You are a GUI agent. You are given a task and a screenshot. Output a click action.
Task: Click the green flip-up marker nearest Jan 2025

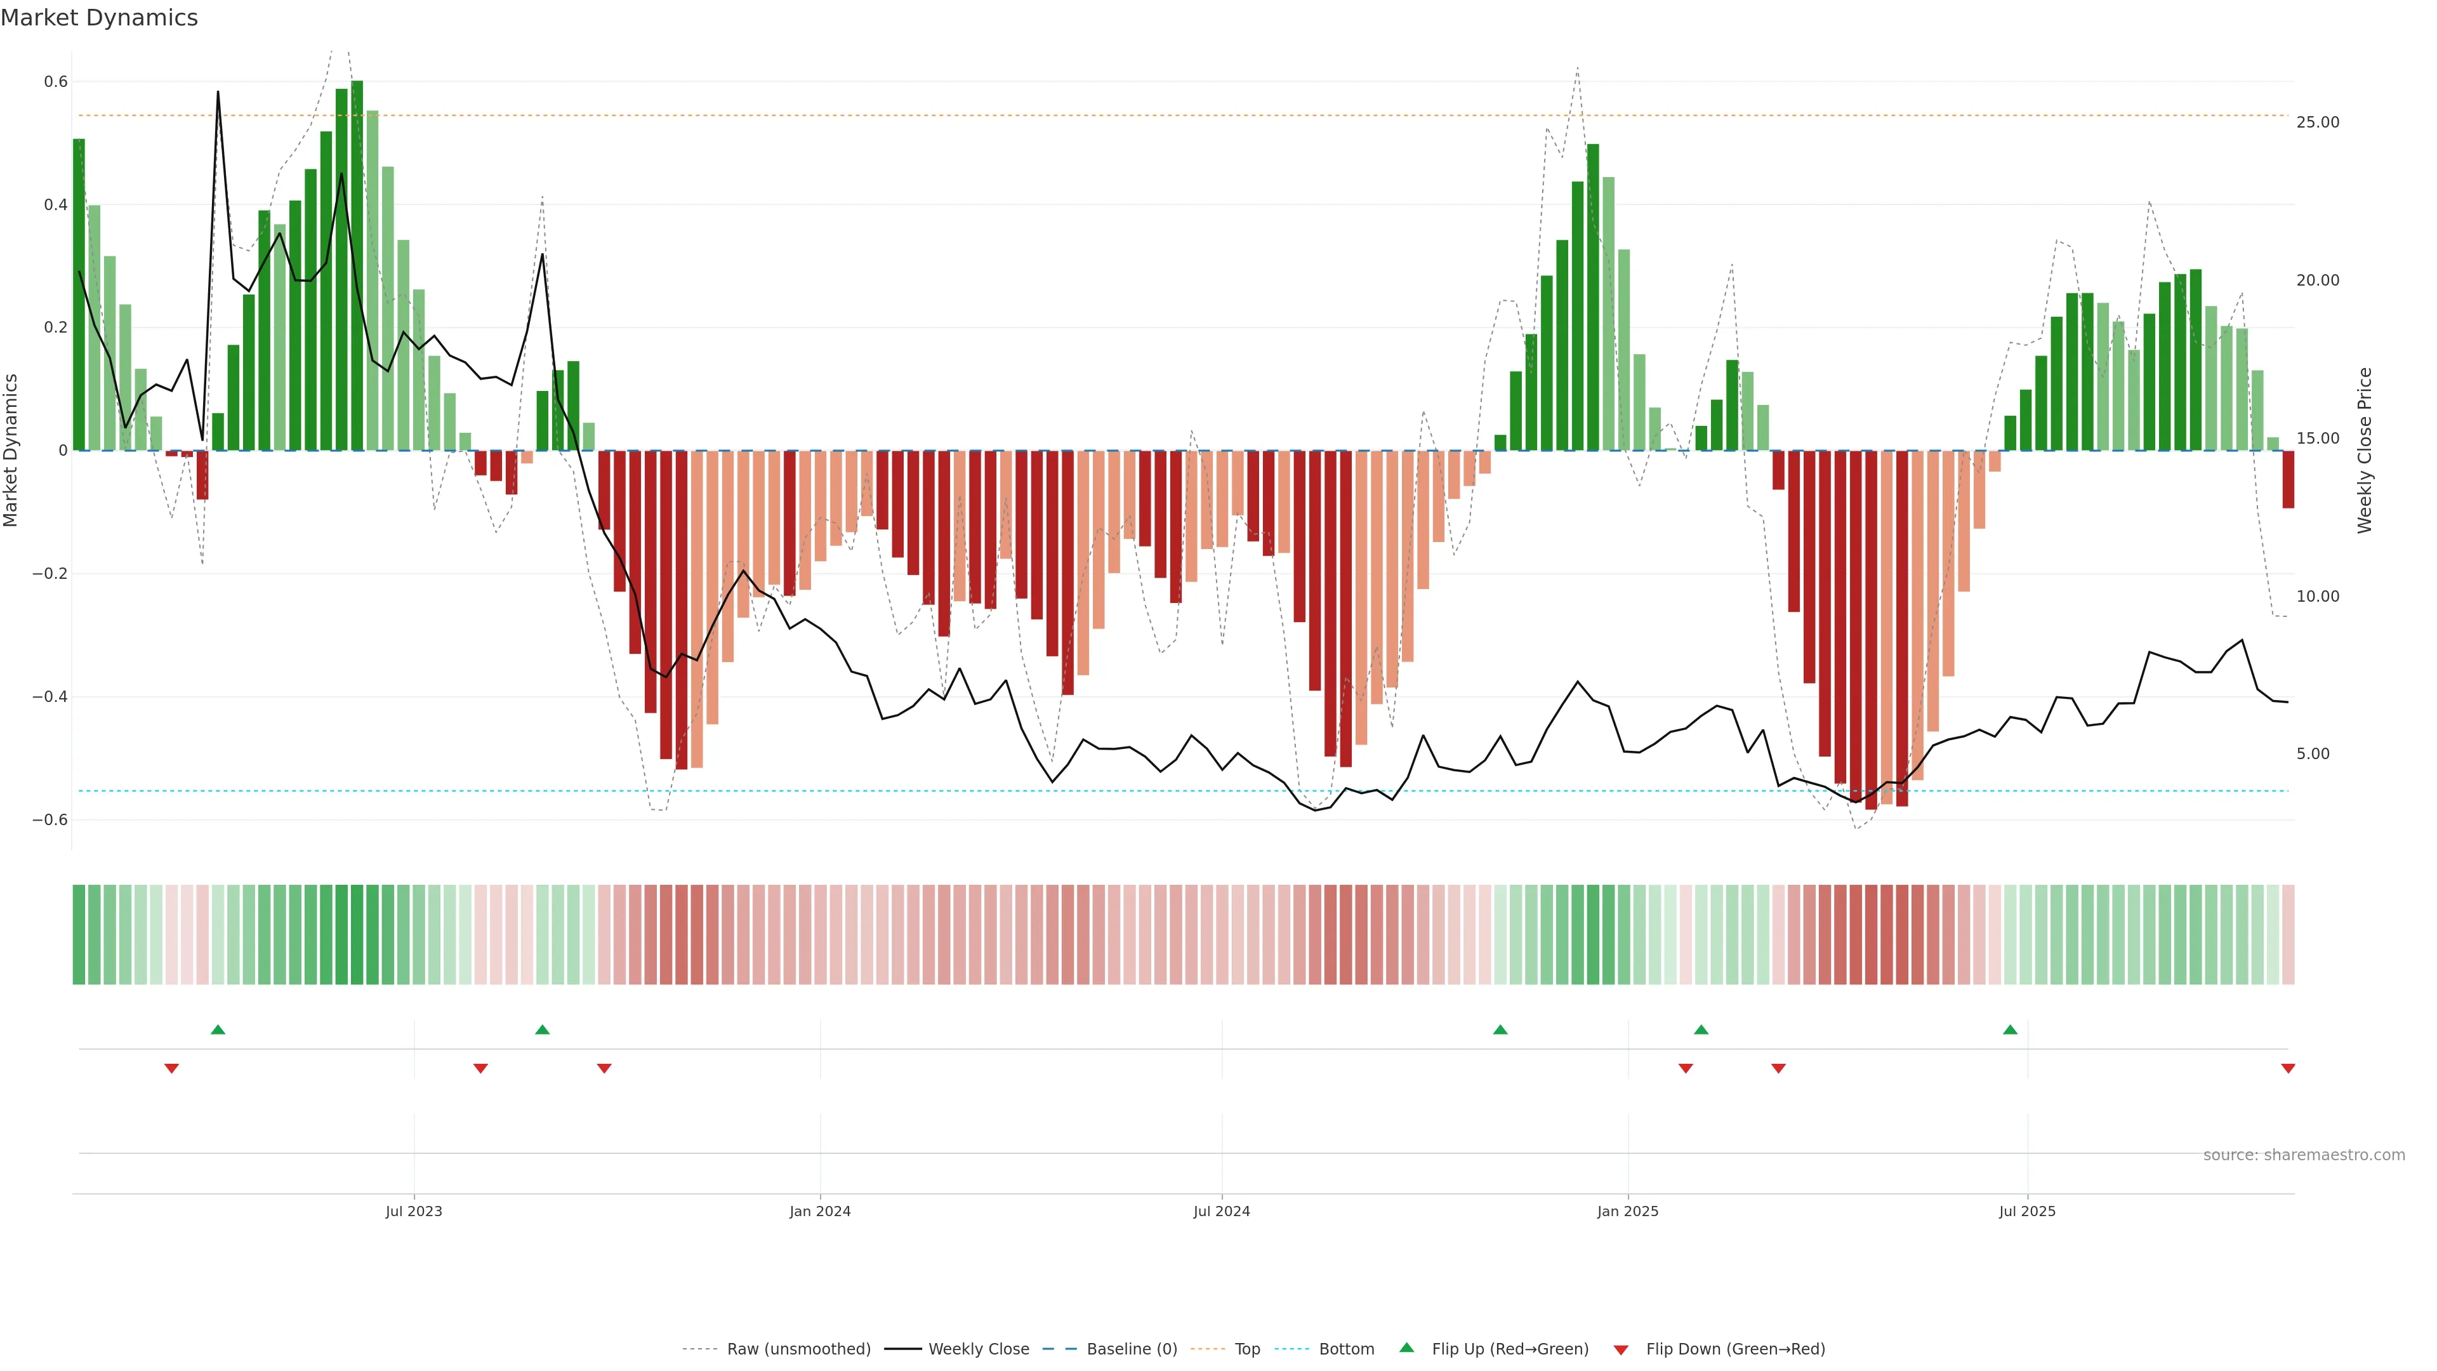click(x=1701, y=1030)
